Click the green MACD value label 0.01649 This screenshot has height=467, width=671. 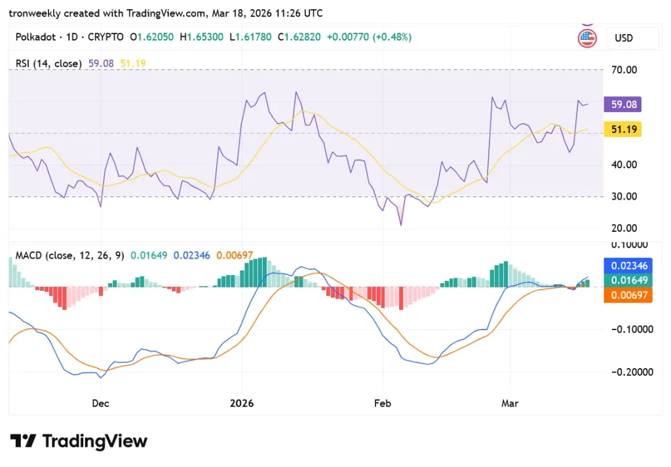pos(627,280)
